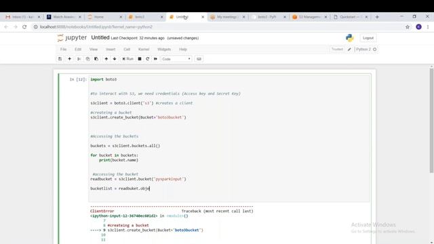This screenshot has height=244, width=434.
Task: Reload the current page
Action: click(24, 27)
